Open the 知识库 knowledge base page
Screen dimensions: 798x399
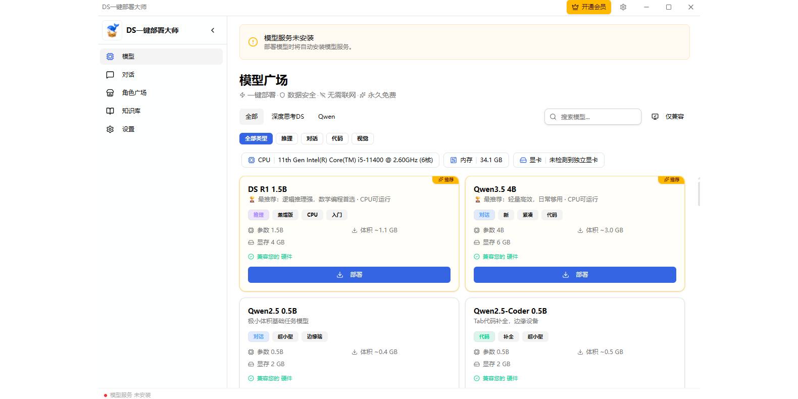[x=161, y=111]
